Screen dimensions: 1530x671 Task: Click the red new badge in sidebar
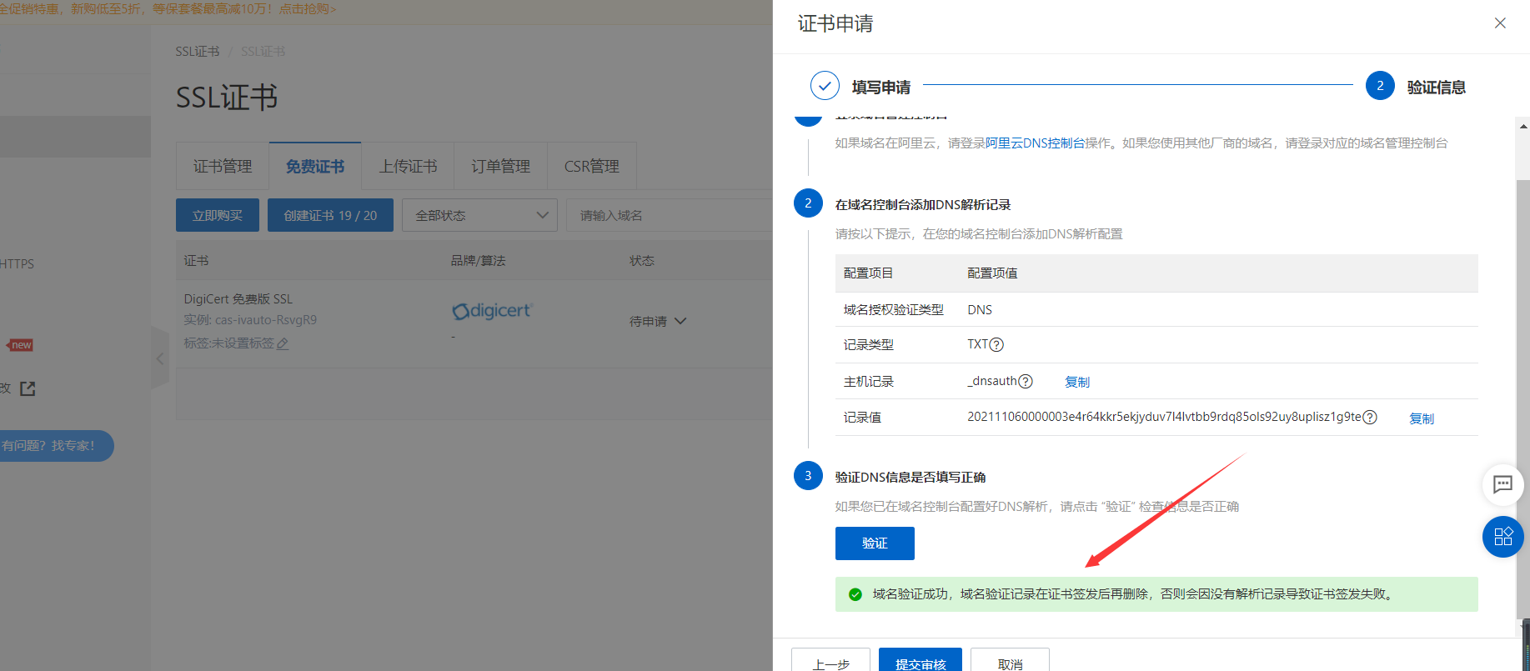point(20,345)
